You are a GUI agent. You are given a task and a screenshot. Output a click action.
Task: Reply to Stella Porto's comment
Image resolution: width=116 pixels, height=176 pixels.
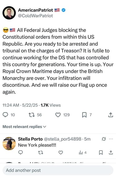tap(20, 152)
